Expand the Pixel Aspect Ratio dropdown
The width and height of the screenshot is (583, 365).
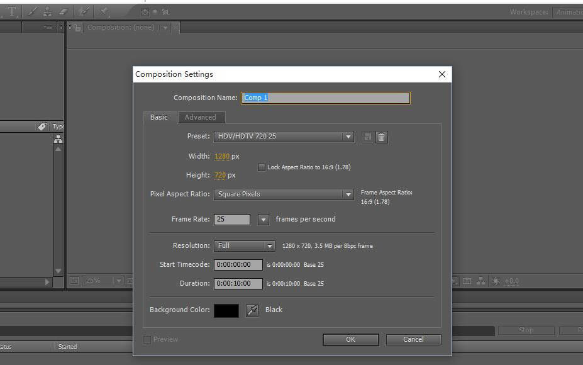click(284, 194)
